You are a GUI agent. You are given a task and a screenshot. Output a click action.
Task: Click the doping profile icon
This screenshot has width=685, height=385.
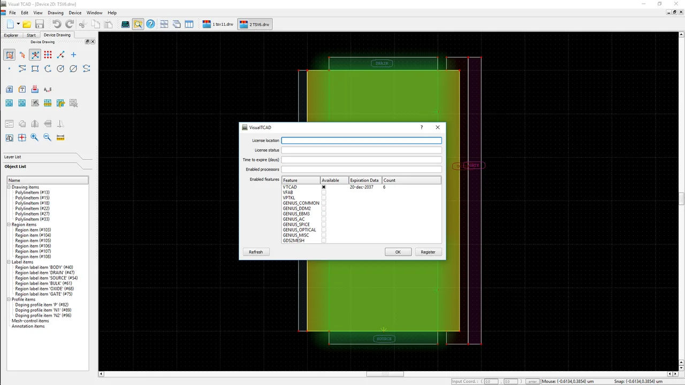(35, 89)
